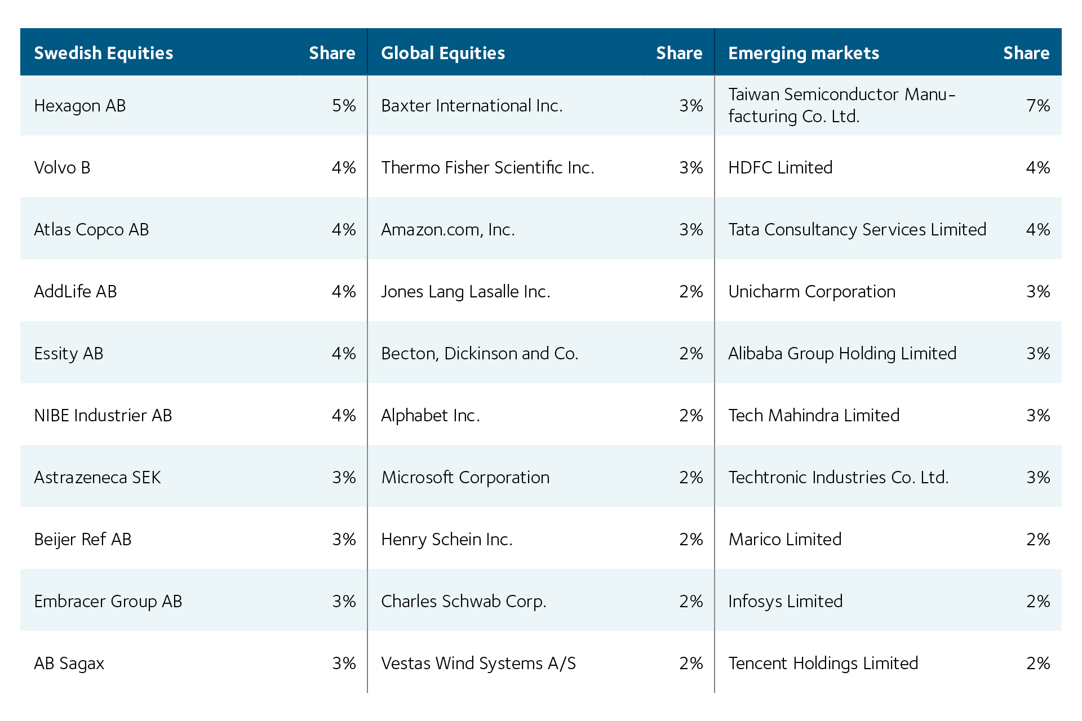Select Embracer Group AB row
Image resolution: width=1082 pixels, height=721 pixels.
coord(194,601)
